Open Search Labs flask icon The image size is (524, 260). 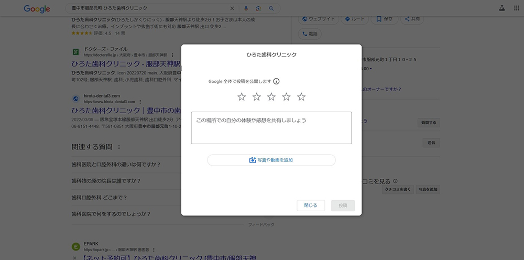[501, 9]
